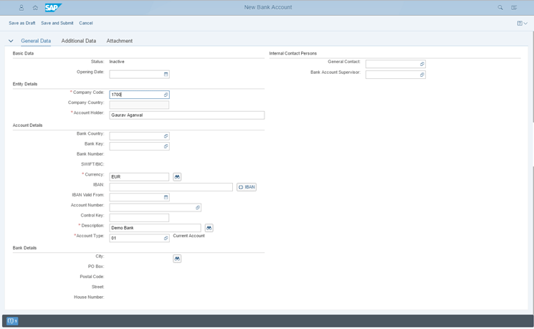Open calendar picker for Opening Date
This screenshot has width=534, height=329.
[166, 75]
